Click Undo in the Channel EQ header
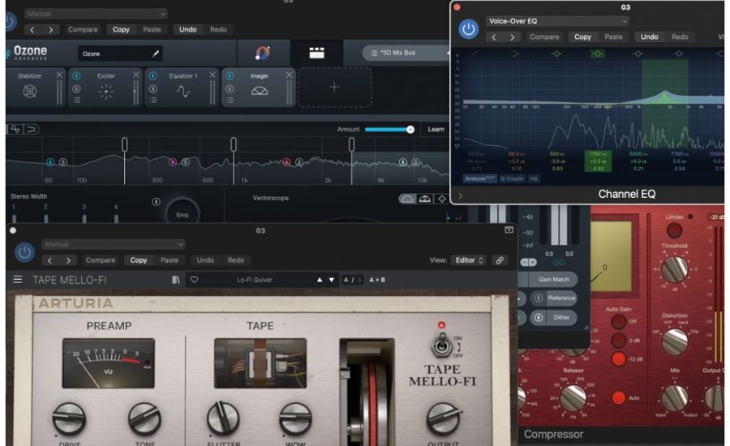The width and height of the screenshot is (730, 446). pos(650,36)
